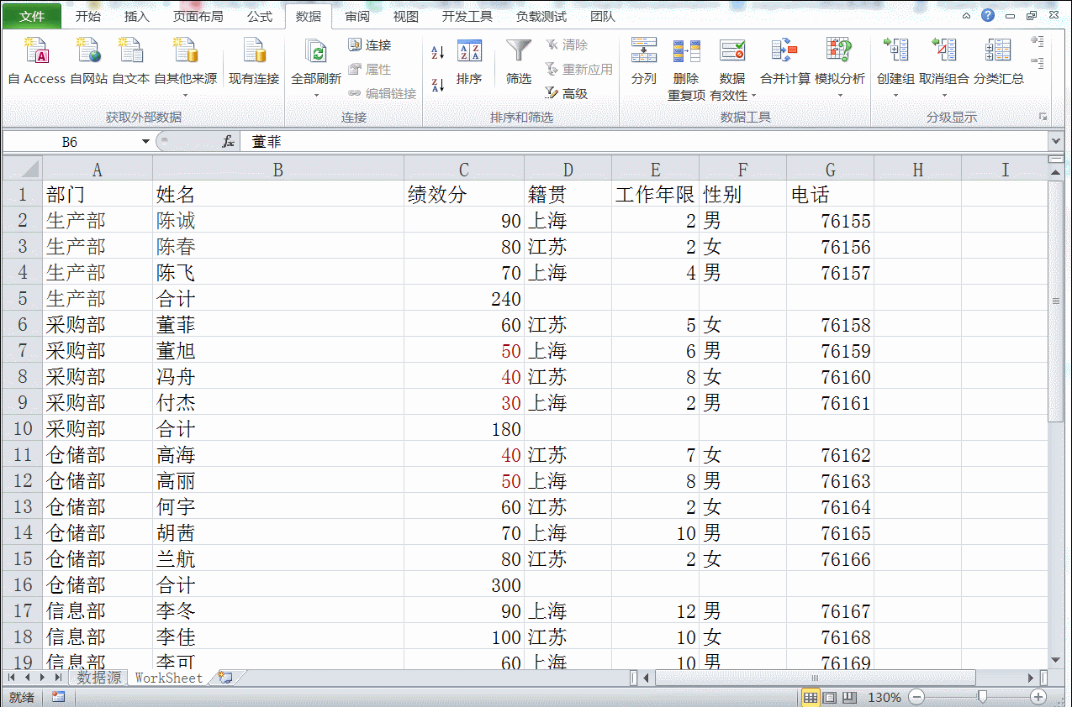Open the 文件 (File) tab
Image resolution: width=1072 pixels, height=707 pixels.
click(x=32, y=16)
